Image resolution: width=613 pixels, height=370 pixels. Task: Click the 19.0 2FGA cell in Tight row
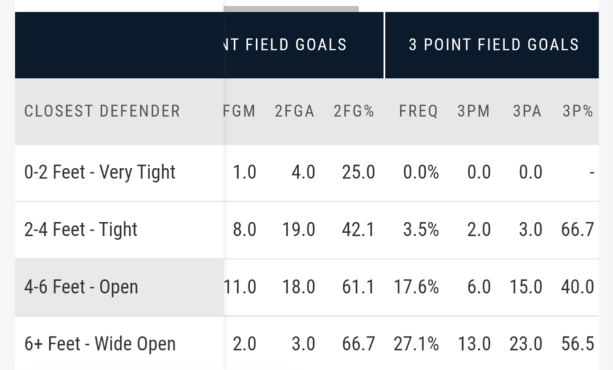[299, 230]
